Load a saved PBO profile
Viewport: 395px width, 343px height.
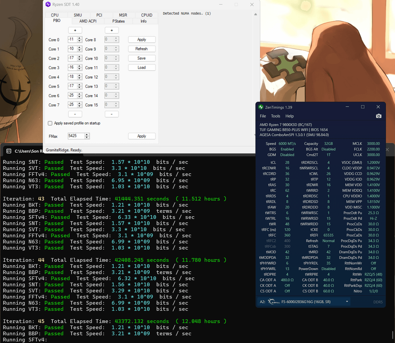click(142, 68)
